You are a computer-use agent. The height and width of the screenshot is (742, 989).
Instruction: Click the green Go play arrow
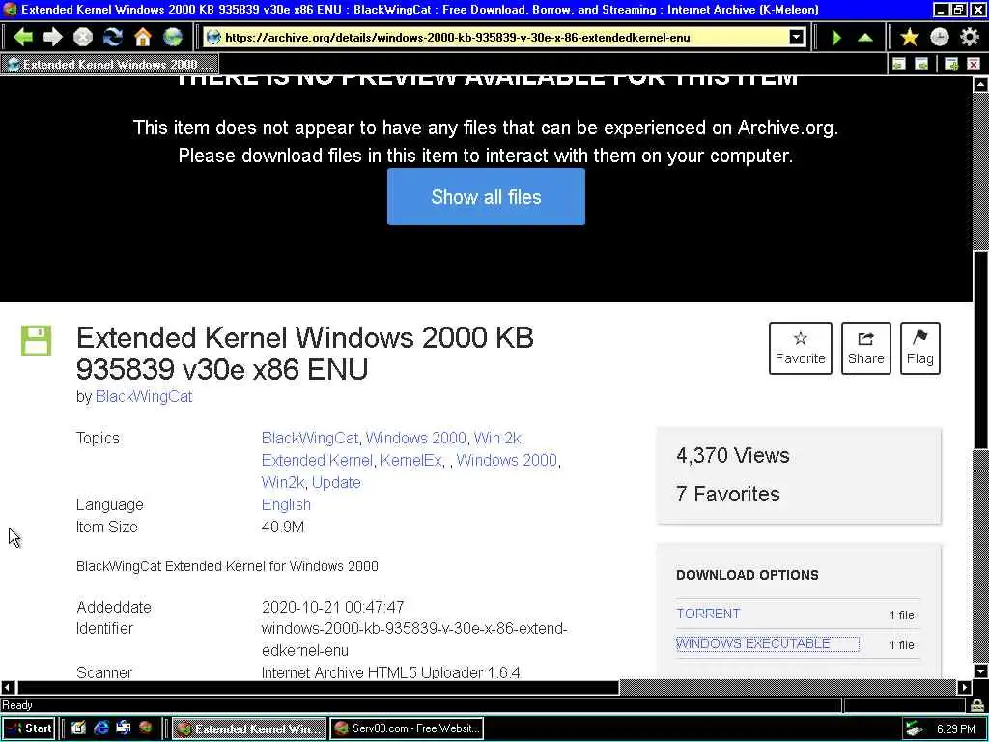coord(836,38)
